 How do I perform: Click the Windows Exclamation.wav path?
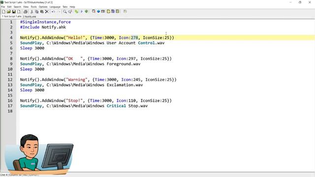pos(94,85)
